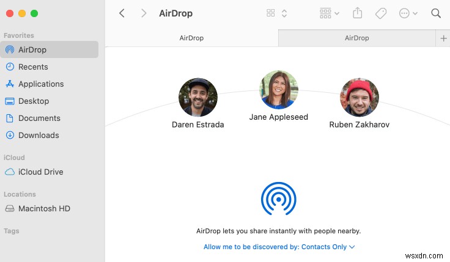Select the first AirDrop tab
The height and width of the screenshot is (262, 450).
point(191,38)
